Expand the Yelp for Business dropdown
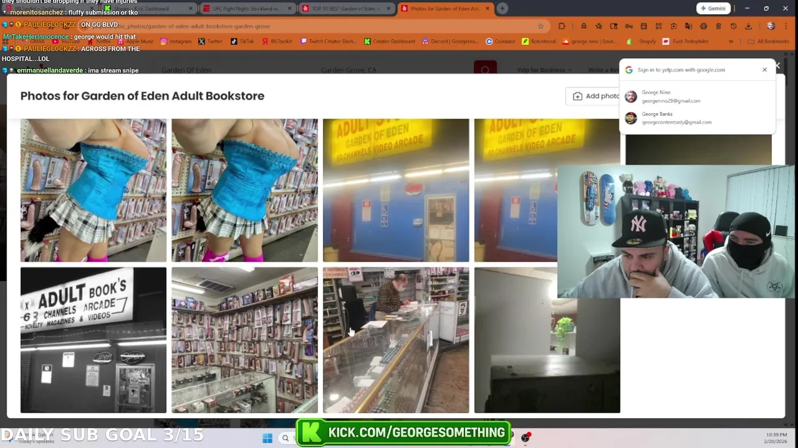The width and height of the screenshot is (798, 448). click(x=544, y=70)
